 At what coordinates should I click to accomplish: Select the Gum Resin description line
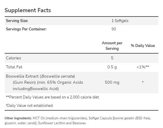[48, 83]
